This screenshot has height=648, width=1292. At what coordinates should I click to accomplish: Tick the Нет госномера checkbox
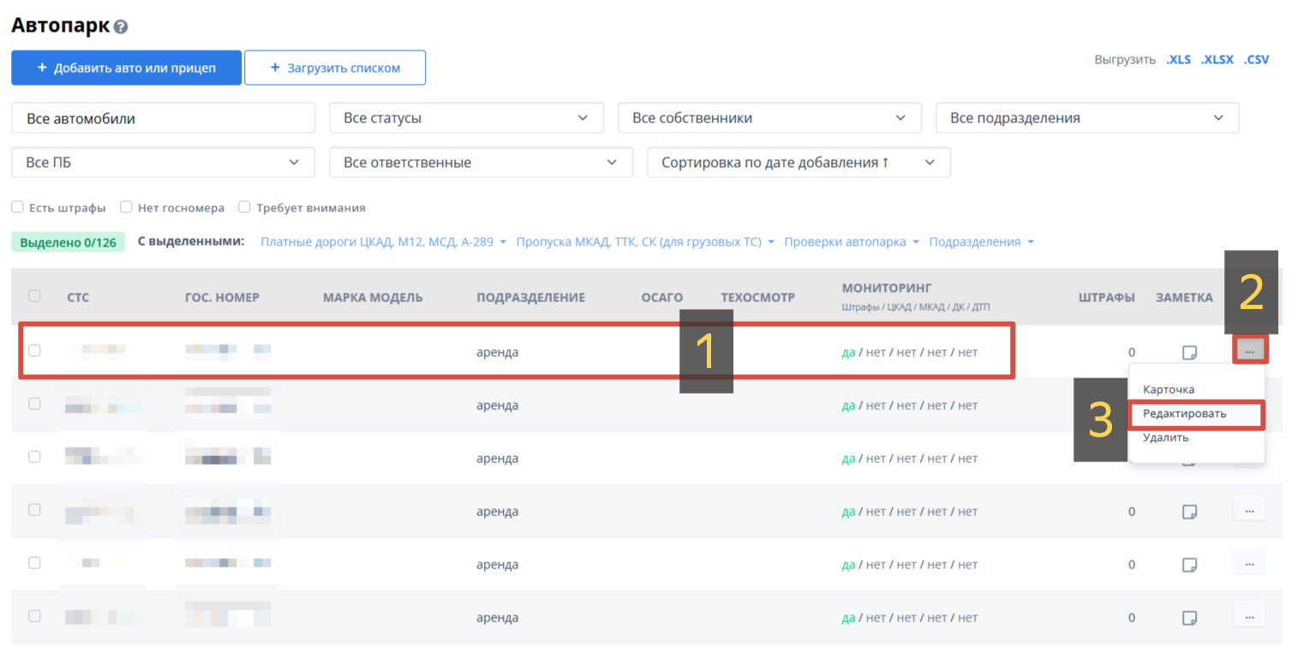126,207
